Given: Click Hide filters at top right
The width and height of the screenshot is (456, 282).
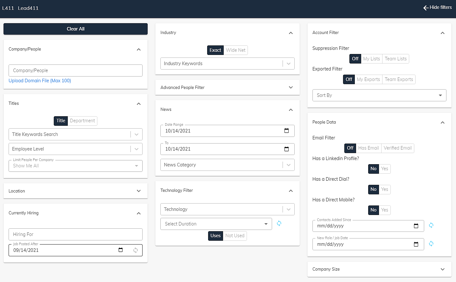Looking at the screenshot, I should [x=438, y=7].
